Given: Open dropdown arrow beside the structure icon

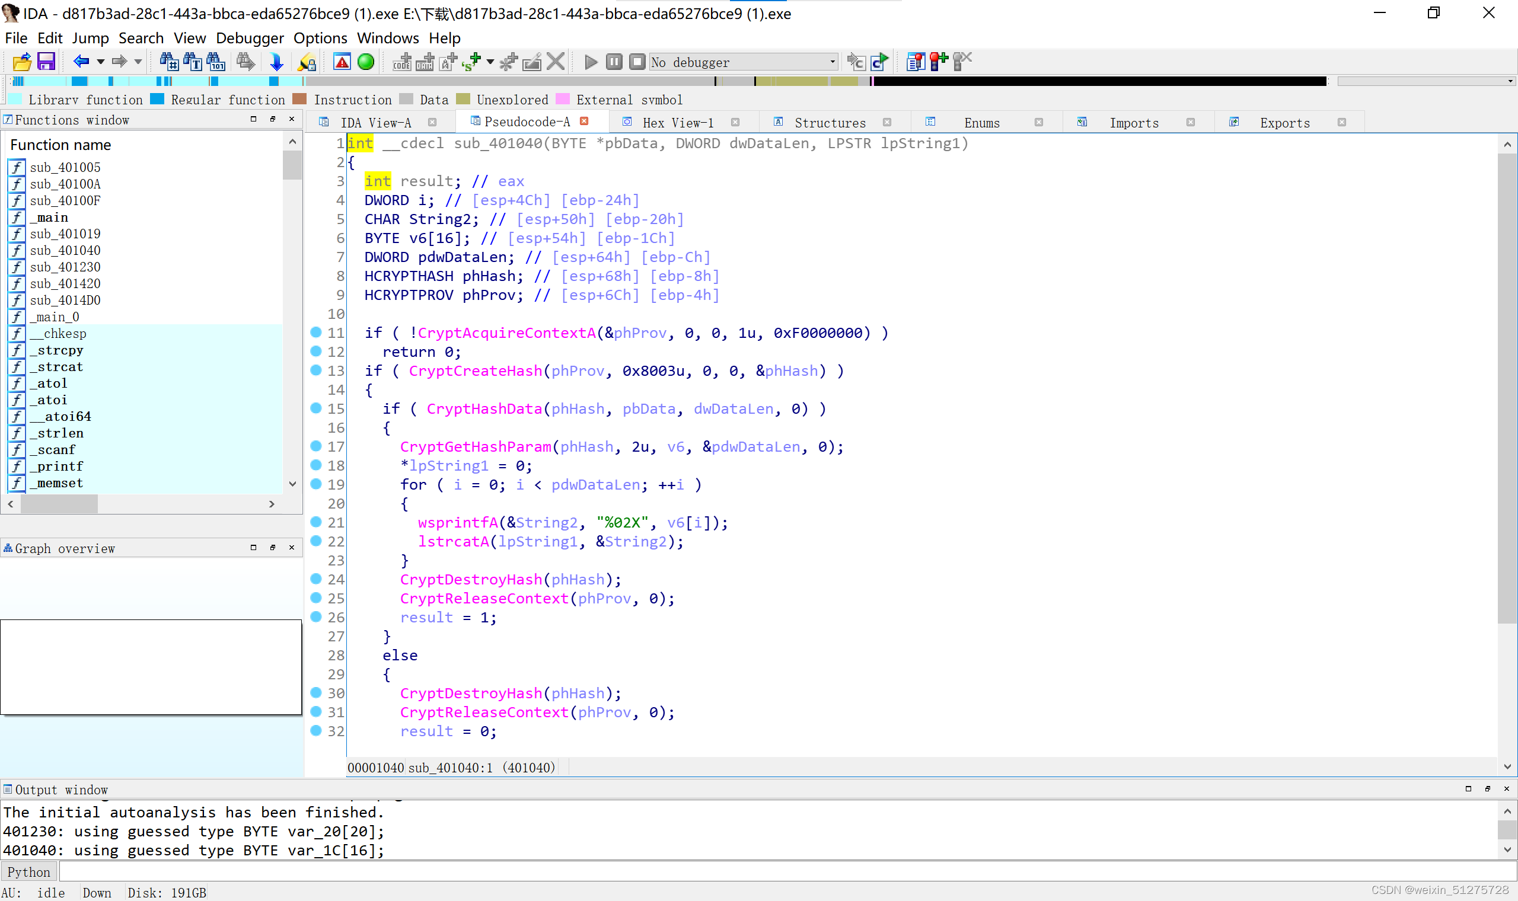Looking at the screenshot, I should click(490, 62).
